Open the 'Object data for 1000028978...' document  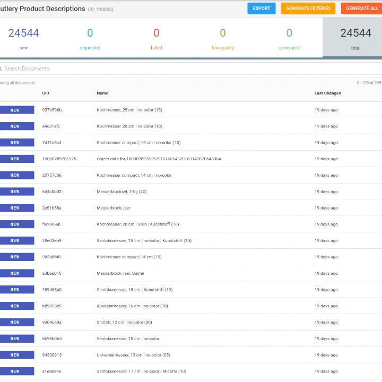[159, 159]
